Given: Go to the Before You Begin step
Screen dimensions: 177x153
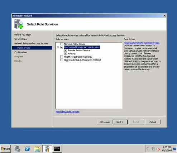Looking at the screenshot, I should 23,35.
